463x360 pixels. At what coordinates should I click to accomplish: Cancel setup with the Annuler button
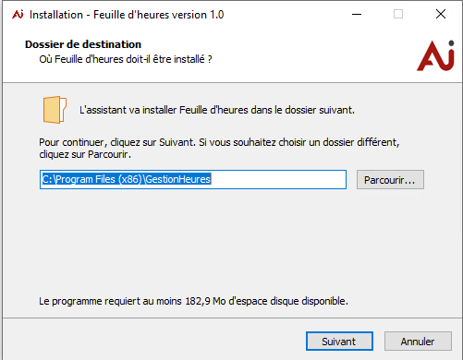418,341
